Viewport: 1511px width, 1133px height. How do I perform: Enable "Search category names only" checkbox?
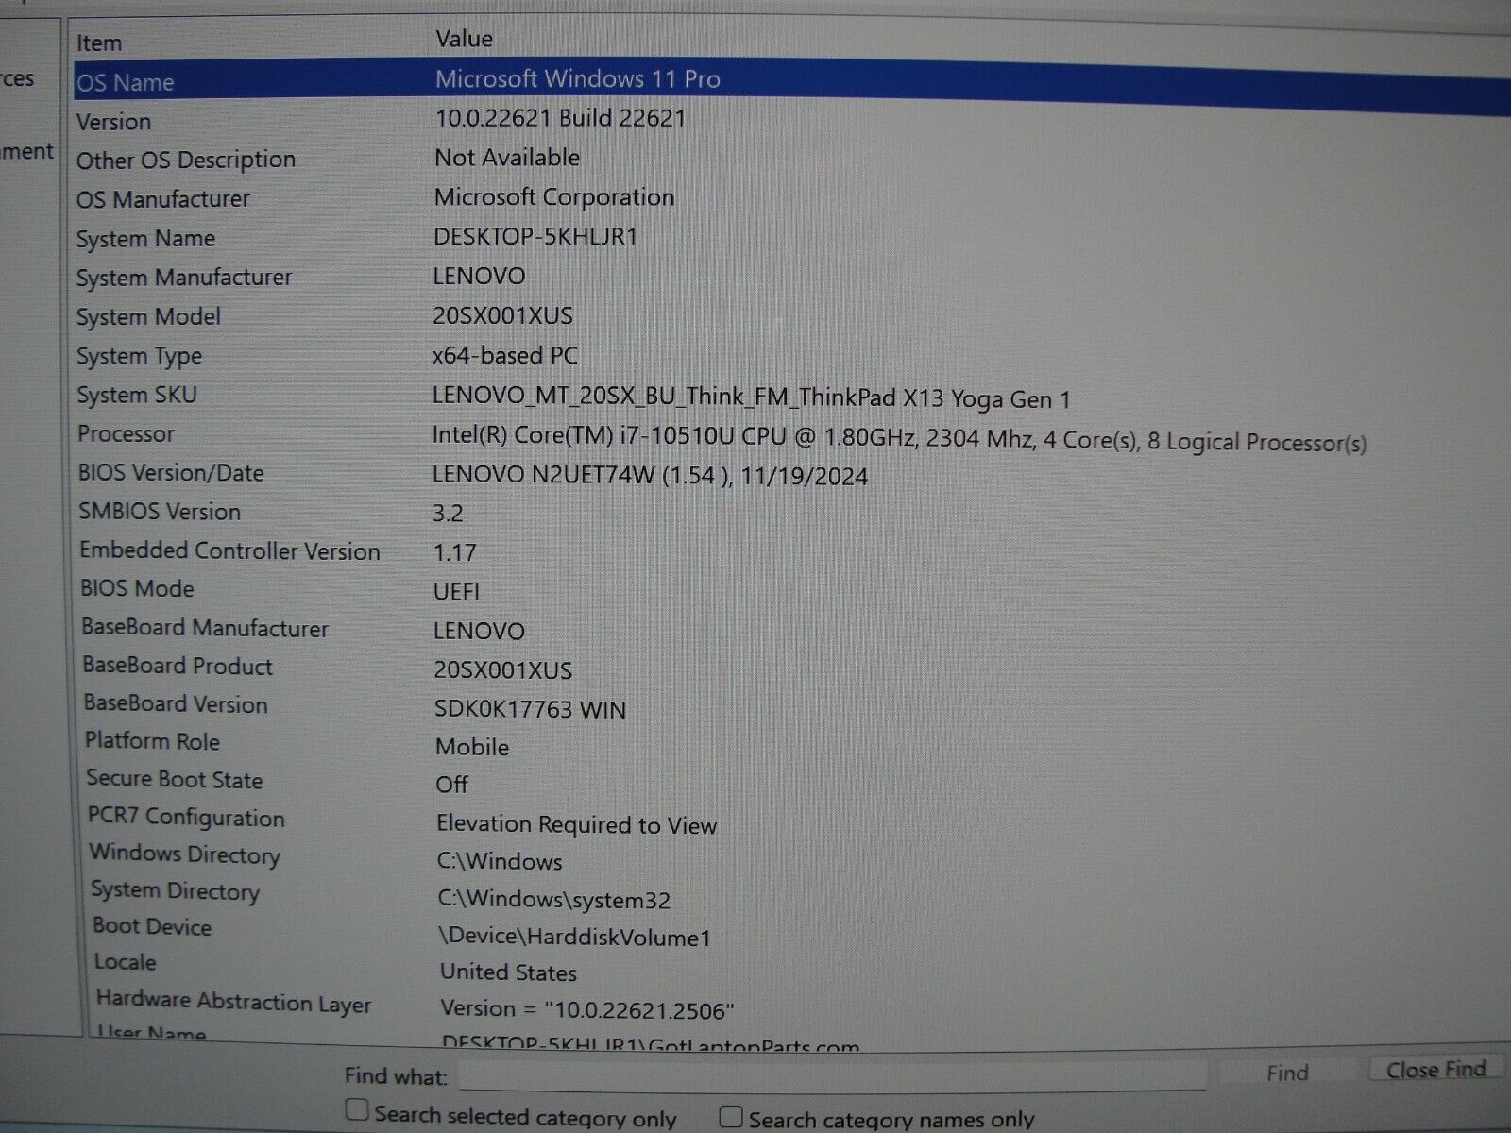(x=730, y=1117)
